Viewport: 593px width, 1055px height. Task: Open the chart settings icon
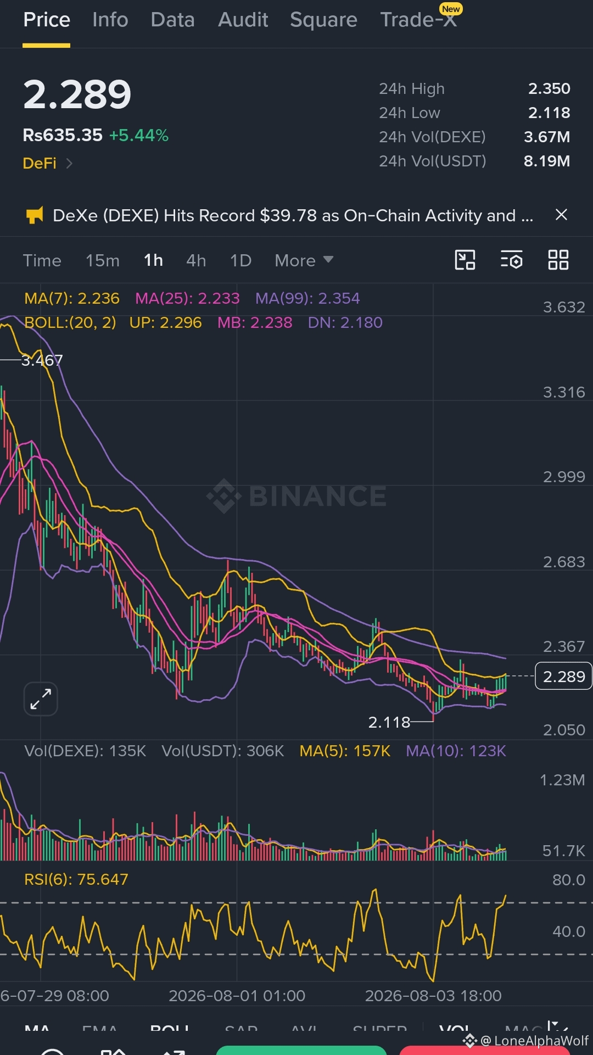click(x=512, y=260)
